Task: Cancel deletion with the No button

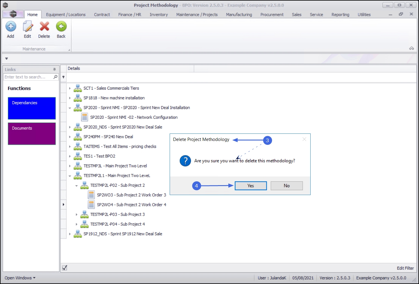Action: click(x=287, y=186)
